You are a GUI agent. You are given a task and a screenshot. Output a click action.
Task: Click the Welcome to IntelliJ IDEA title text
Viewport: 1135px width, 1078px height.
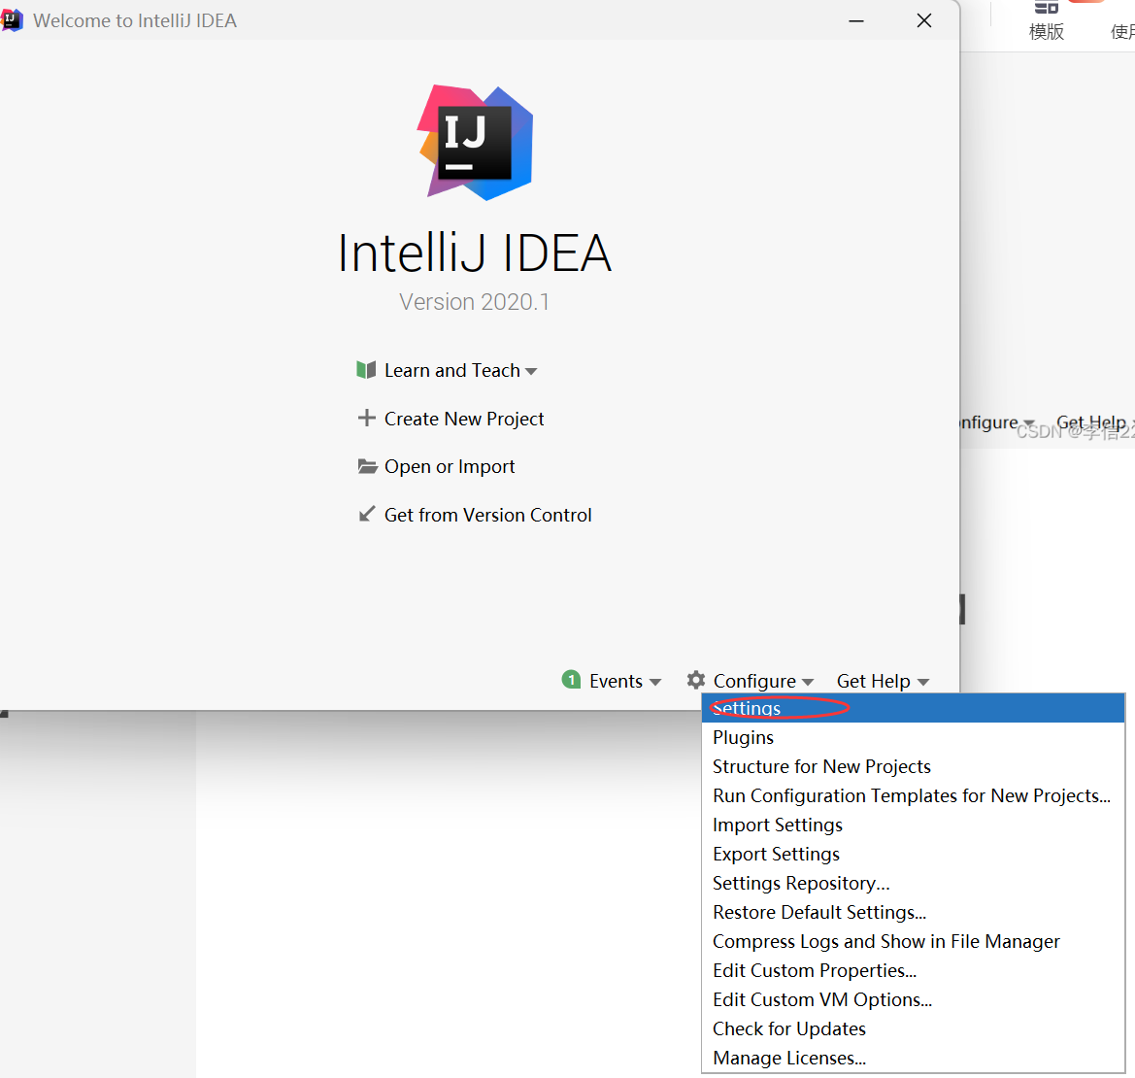(135, 20)
